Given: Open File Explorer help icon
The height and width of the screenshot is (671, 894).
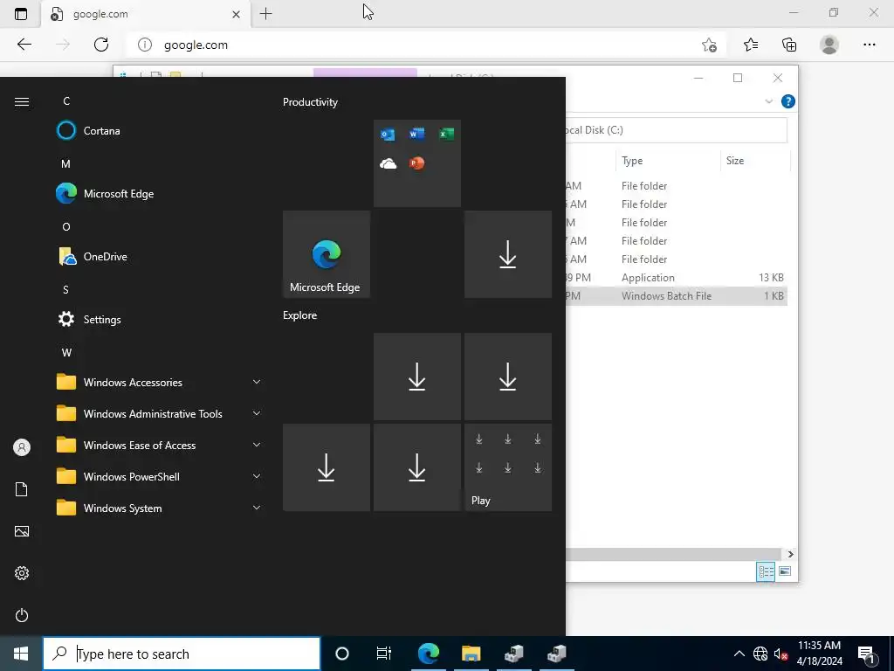Looking at the screenshot, I should tap(788, 101).
